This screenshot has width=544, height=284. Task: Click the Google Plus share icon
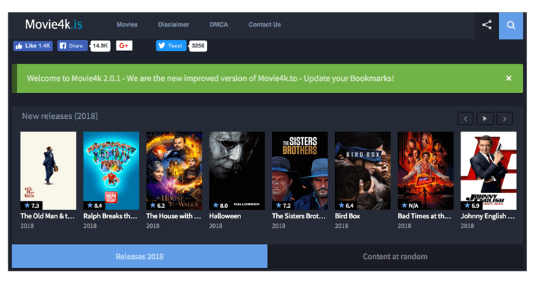tap(124, 45)
